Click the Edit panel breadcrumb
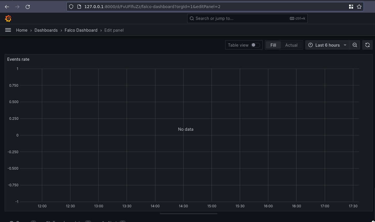 point(114,30)
